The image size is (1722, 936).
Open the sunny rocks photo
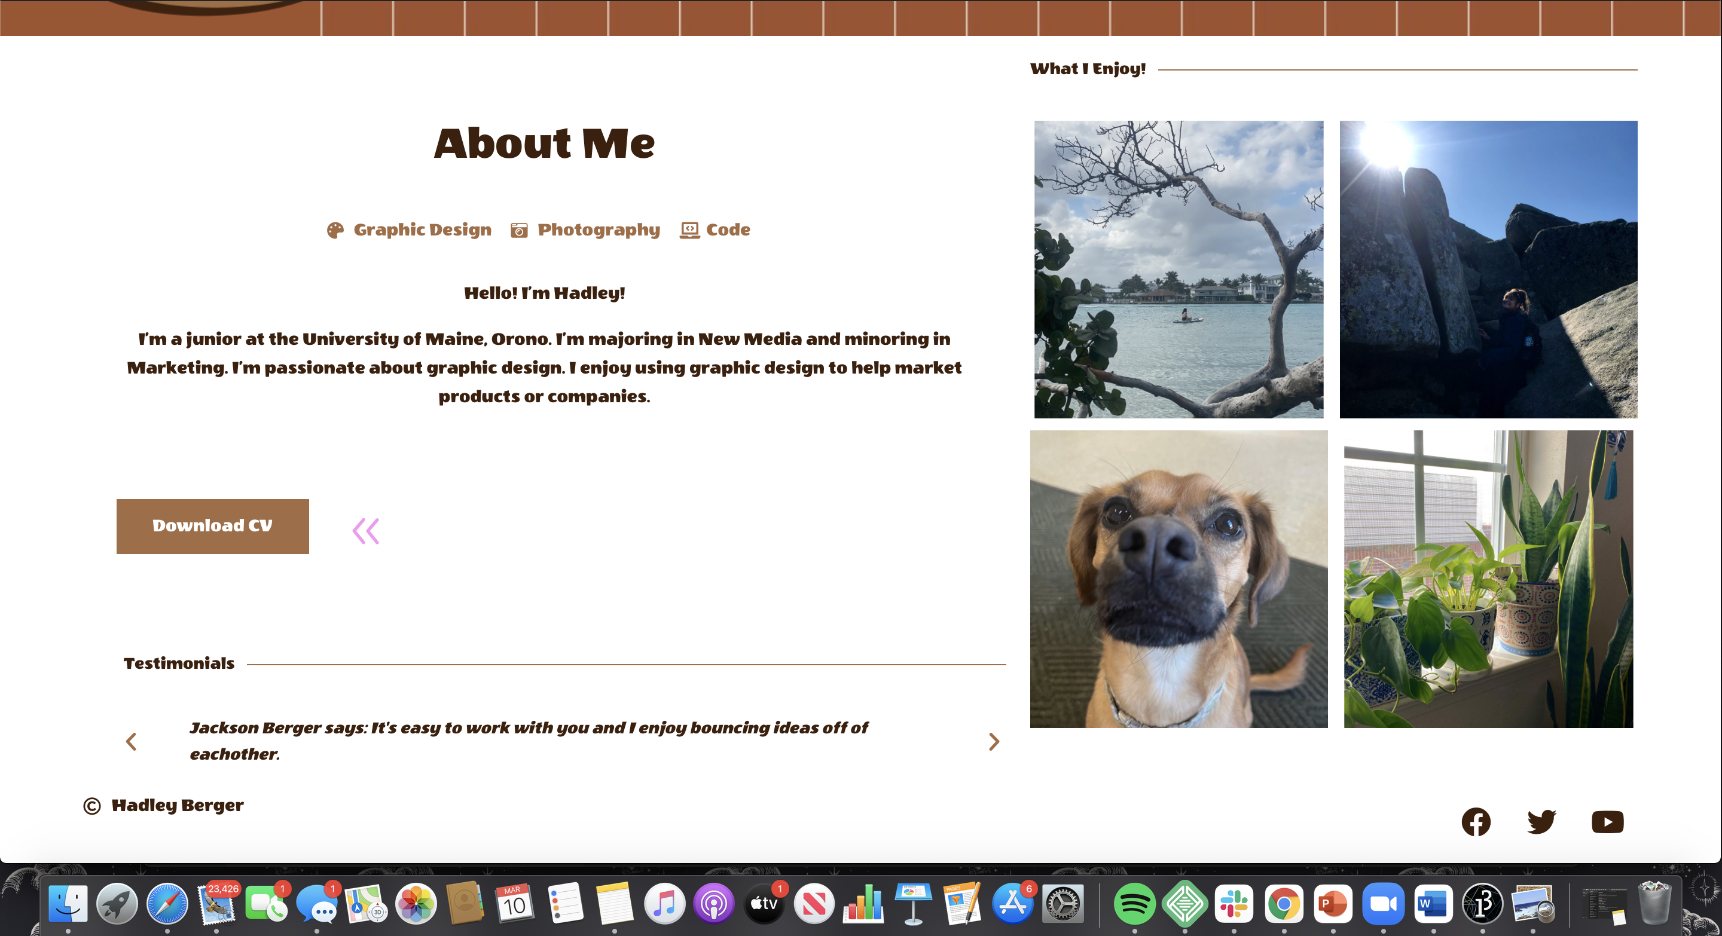tap(1488, 269)
